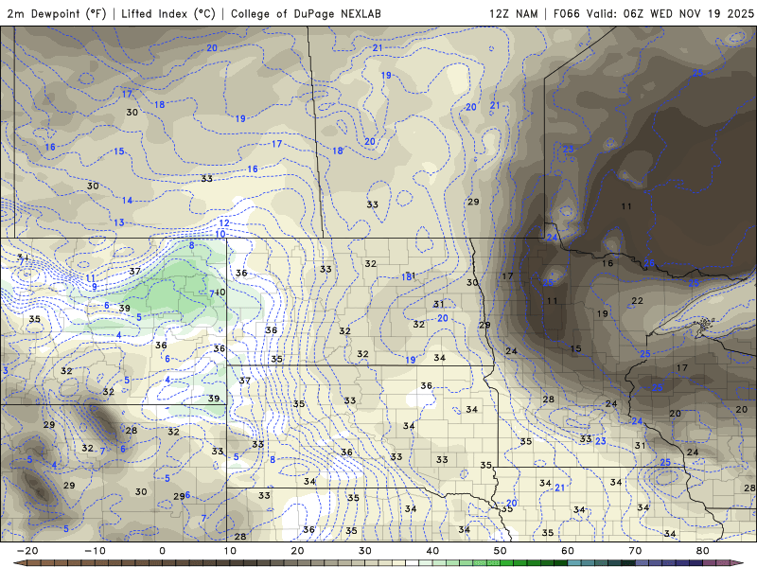Click the "Lifted Index (°C)" title text

(168, 13)
